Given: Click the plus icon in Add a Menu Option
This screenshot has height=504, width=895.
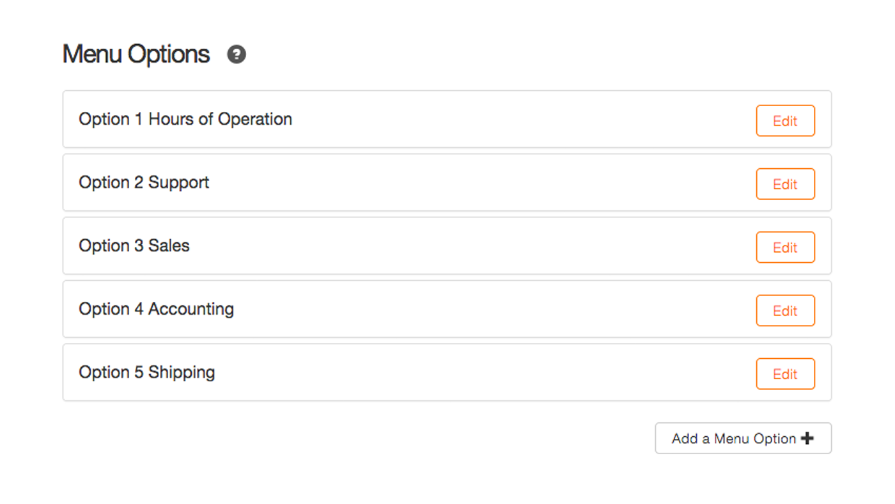Looking at the screenshot, I should pyautogui.click(x=807, y=439).
